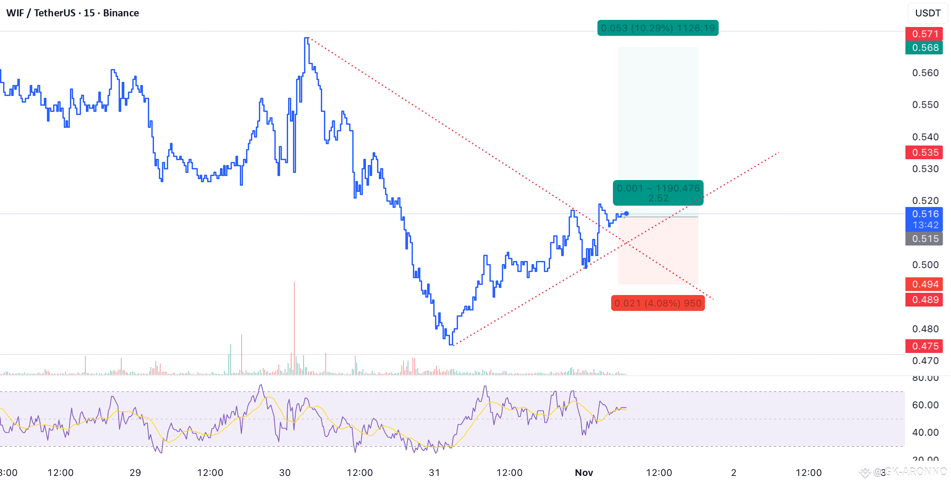The width and height of the screenshot is (951, 483).
Task: Click the red 4.08% stop loss label
Action: (x=658, y=303)
